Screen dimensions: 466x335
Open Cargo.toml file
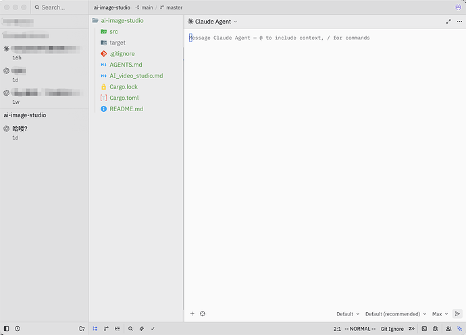(124, 98)
